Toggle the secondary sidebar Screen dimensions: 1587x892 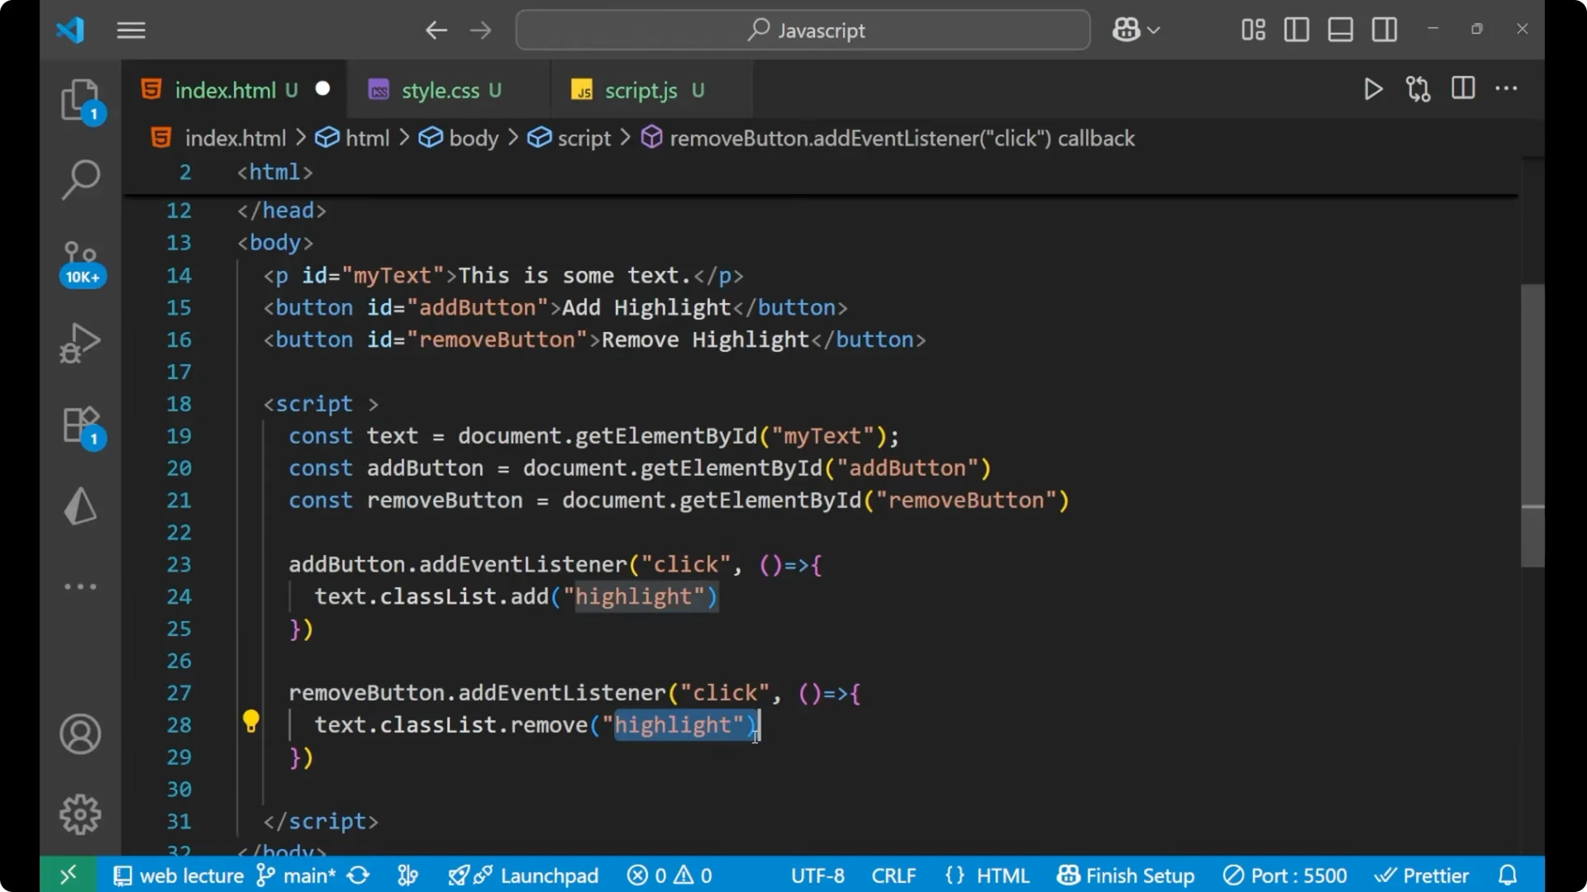[1384, 29]
